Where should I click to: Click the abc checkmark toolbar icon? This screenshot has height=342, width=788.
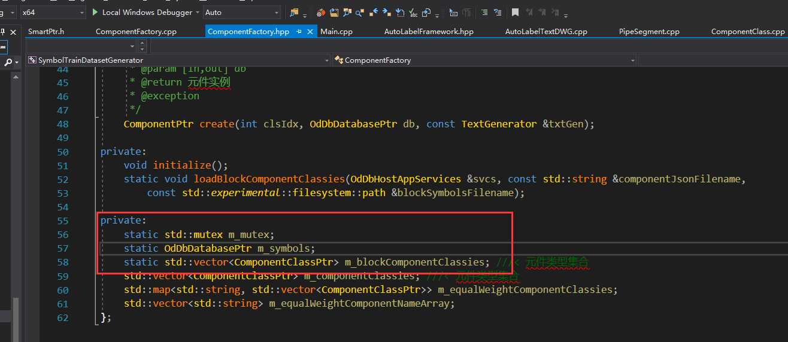(x=413, y=13)
